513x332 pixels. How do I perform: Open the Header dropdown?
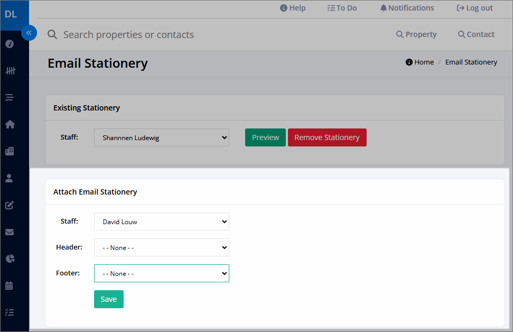click(x=162, y=247)
